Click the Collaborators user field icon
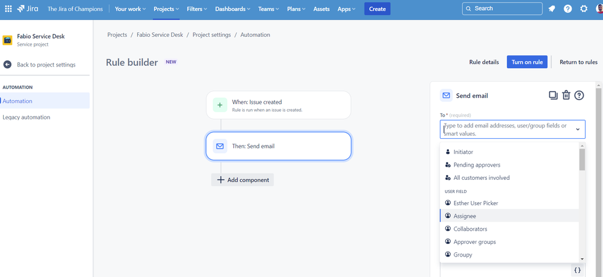The width and height of the screenshot is (603, 277). point(448,229)
